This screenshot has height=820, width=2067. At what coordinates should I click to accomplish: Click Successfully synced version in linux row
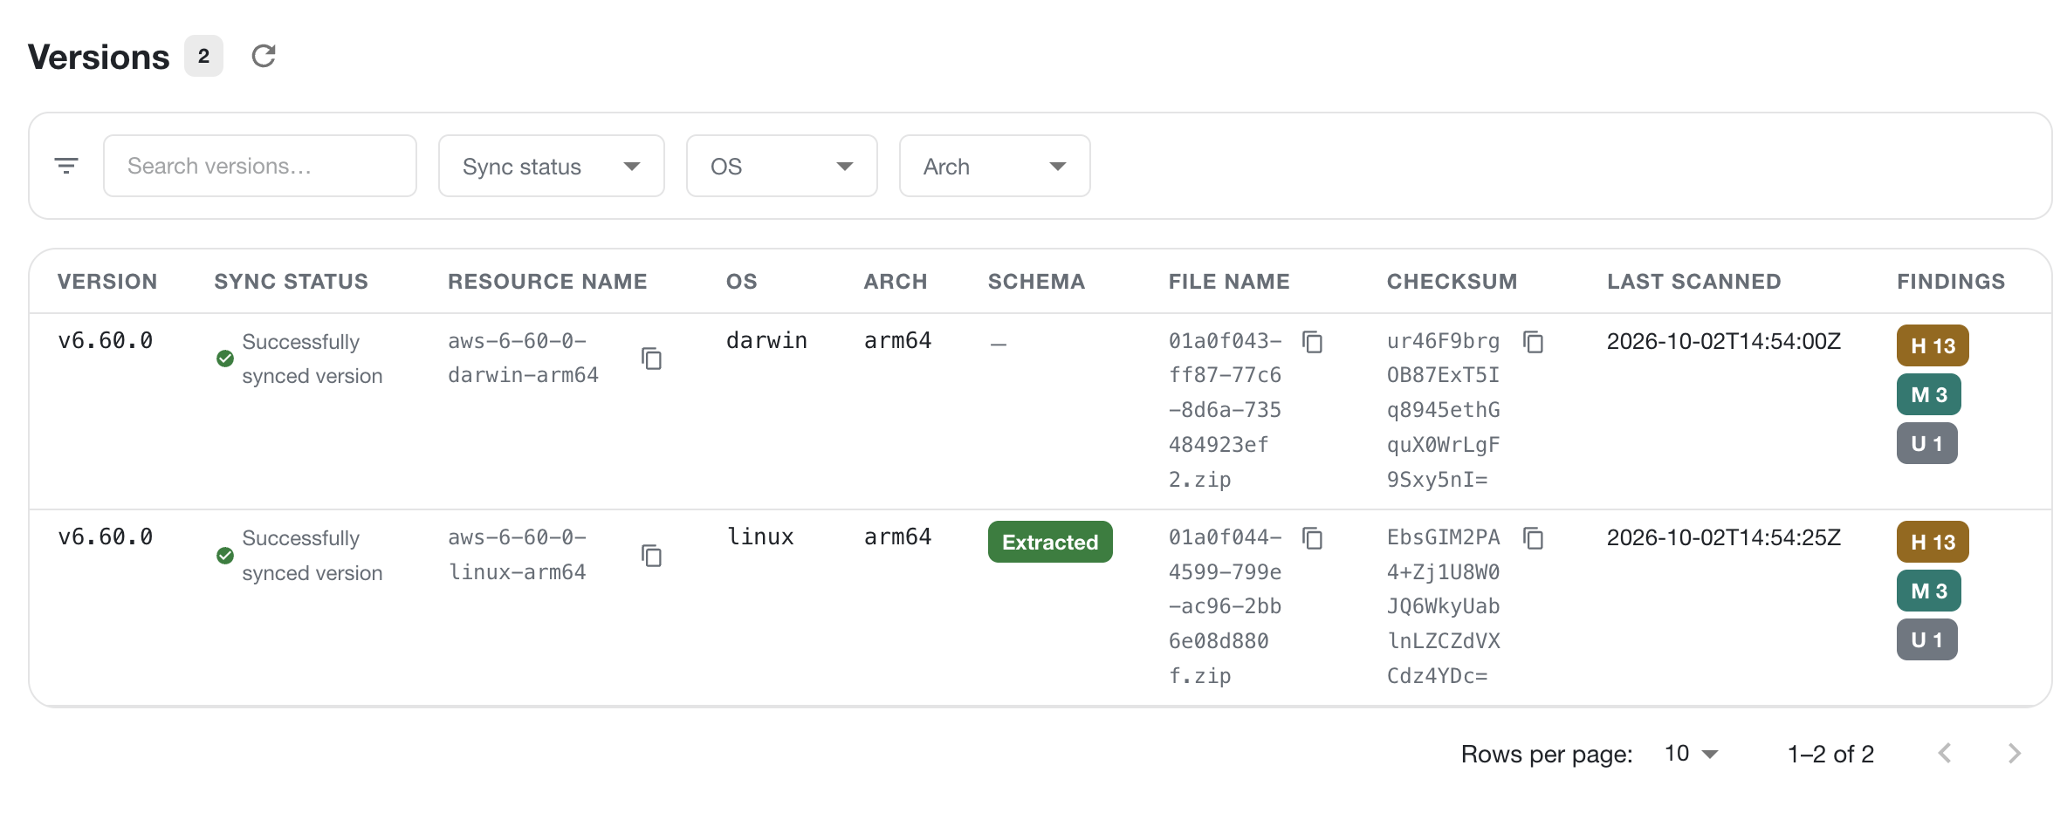312,556
